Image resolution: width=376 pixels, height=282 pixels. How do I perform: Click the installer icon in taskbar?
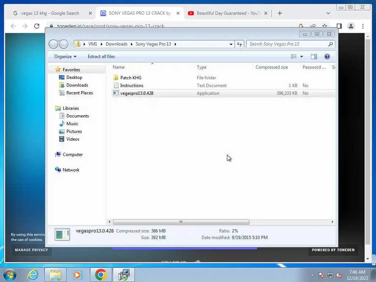coord(124,275)
